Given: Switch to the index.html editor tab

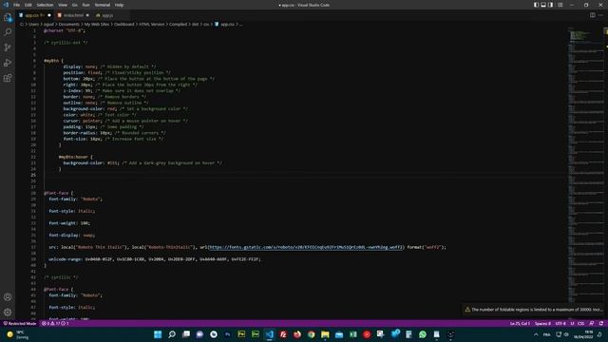Looking at the screenshot, I should (x=72, y=15).
